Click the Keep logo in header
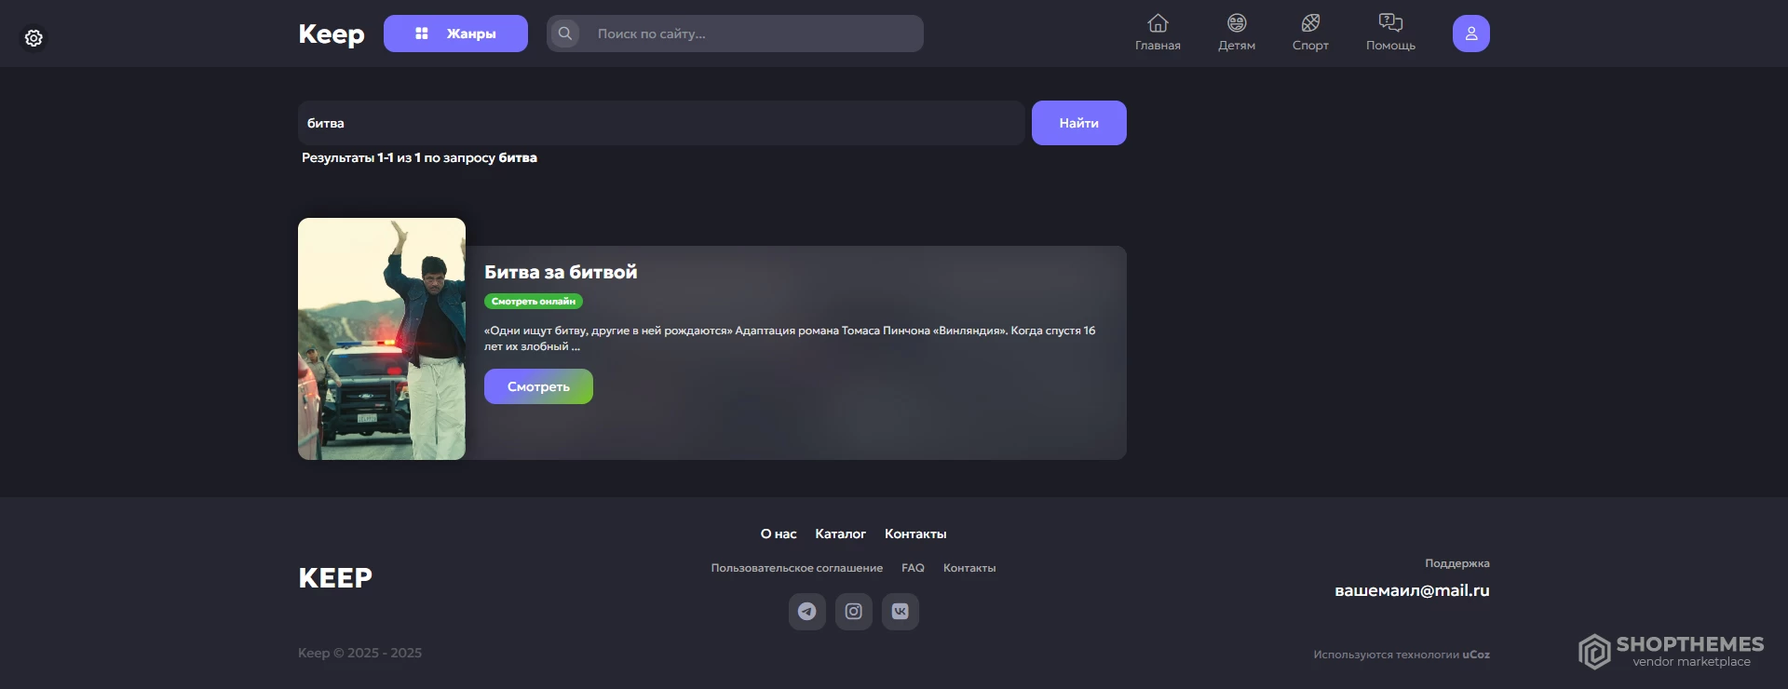Screen dimensions: 1788x689 click(x=331, y=34)
